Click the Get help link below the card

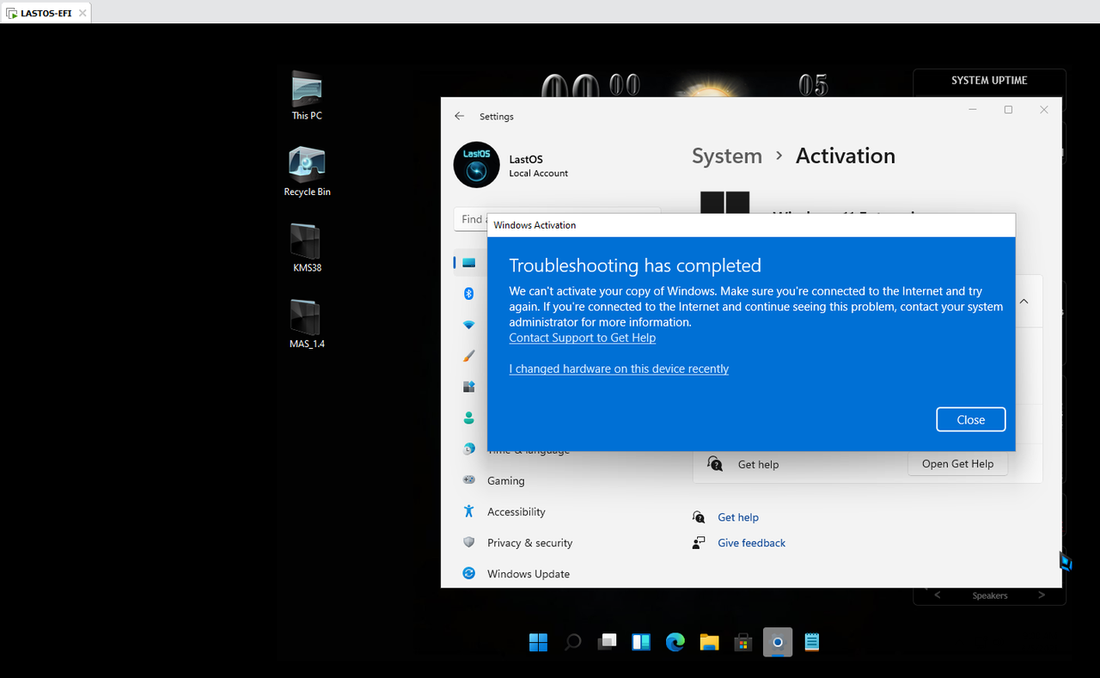point(738,517)
